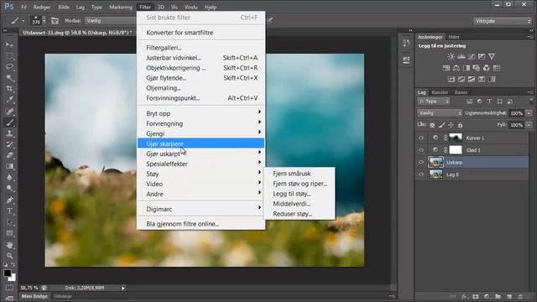
Task: Click the Uskarp layer thumbnail
Action: [x=435, y=162]
